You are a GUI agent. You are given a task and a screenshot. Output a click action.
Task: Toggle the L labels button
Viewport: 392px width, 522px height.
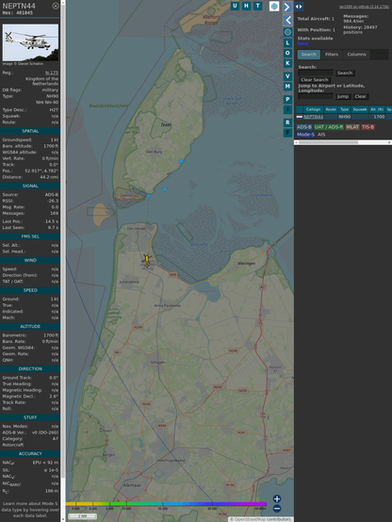(x=287, y=43)
